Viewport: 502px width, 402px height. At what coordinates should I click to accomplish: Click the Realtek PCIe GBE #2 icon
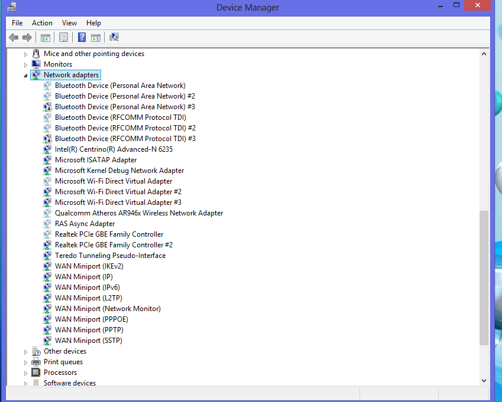pyautogui.click(x=47, y=245)
